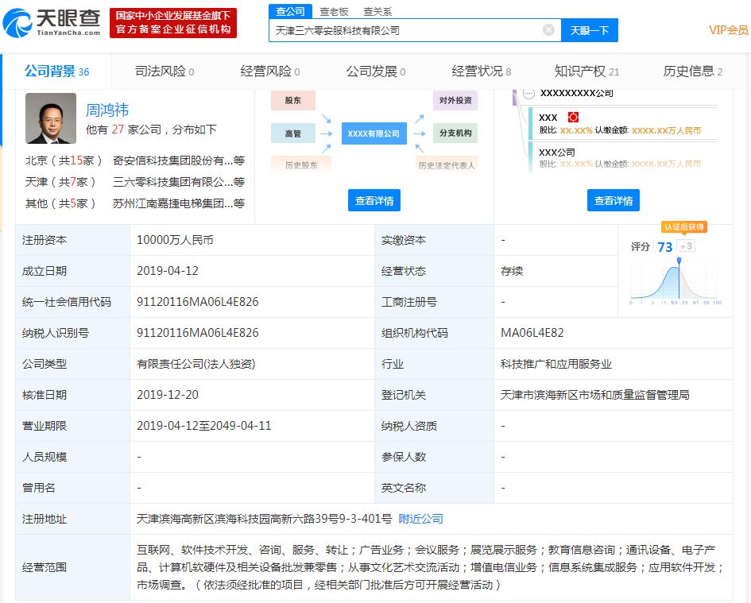Click the 对外投资 diagram node
Viewport: 751px width, 603px height.
point(455,101)
